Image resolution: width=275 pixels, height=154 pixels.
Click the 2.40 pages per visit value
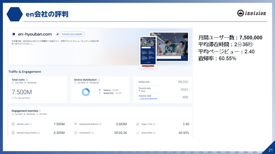pyautogui.click(x=186, y=124)
